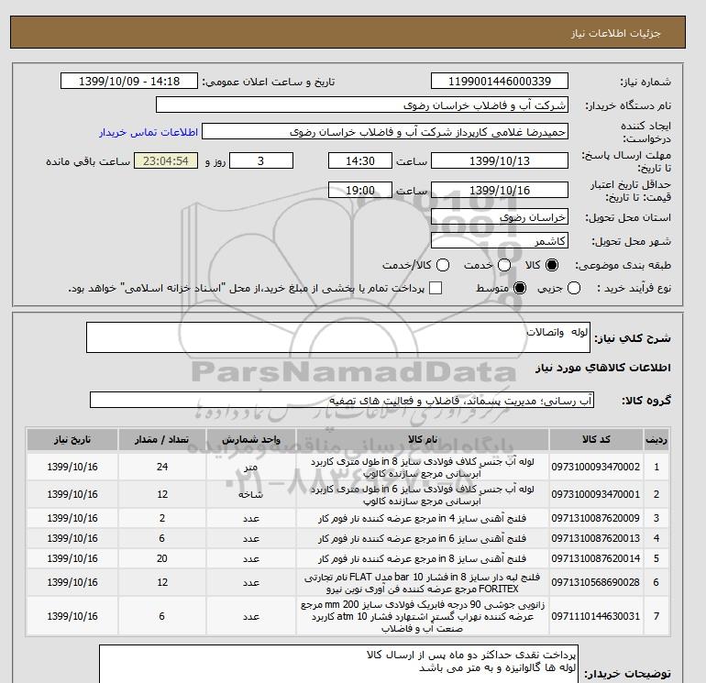Click the request number field 1199001446000339

coord(500,81)
